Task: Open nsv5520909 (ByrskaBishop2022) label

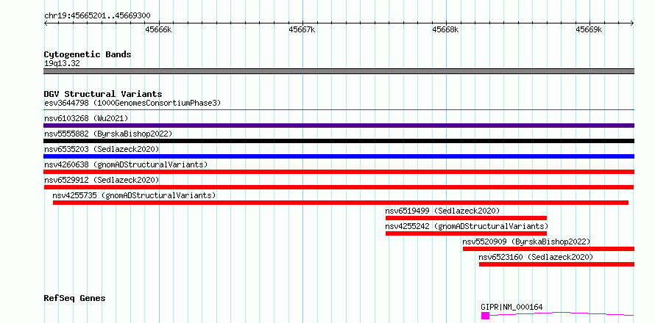Action: [x=526, y=242]
